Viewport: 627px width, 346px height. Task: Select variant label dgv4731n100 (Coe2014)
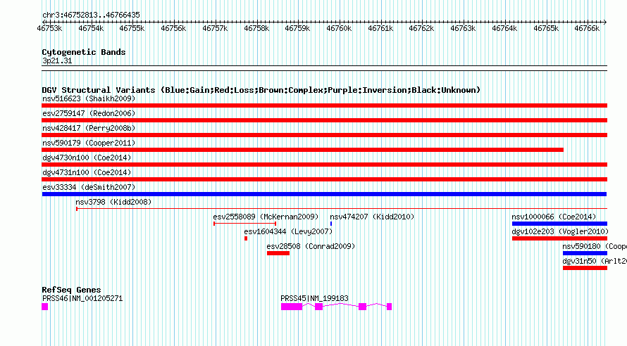tap(87, 172)
